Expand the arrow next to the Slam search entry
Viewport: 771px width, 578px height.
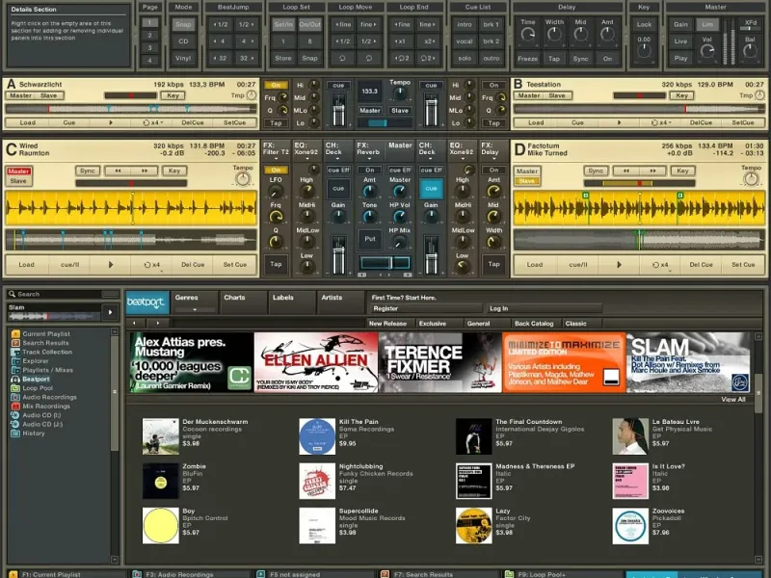tap(109, 313)
